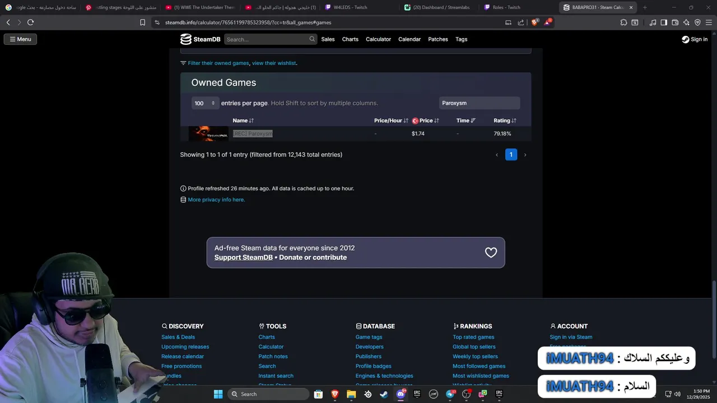Click Filter their owned games link
The width and height of the screenshot is (717, 403).
click(x=218, y=63)
